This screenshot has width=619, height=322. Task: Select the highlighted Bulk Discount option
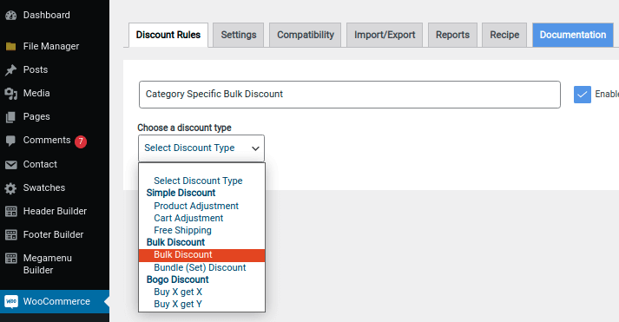click(201, 255)
